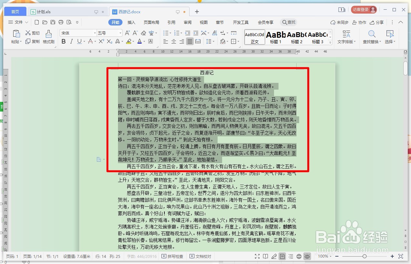The width and height of the screenshot is (411, 264).
Task: Open the 查找替换 dropdown
Action: pos(372,37)
